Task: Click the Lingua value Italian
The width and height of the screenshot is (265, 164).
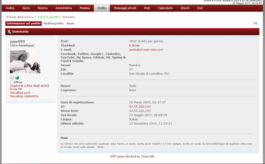Action: (133, 119)
